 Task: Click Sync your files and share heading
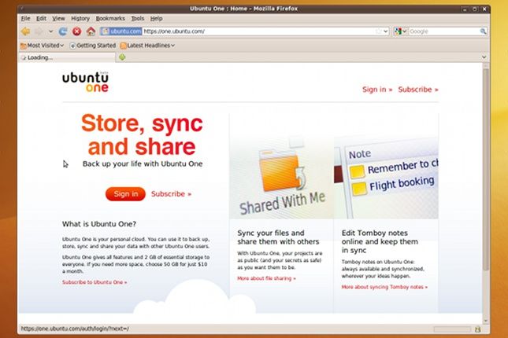tap(278, 237)
